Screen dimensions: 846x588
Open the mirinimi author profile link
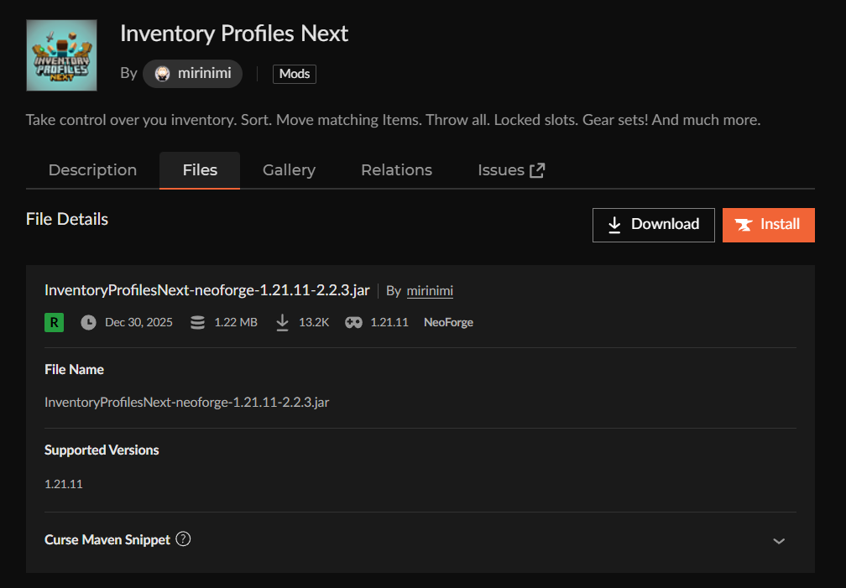pos(430,290)
